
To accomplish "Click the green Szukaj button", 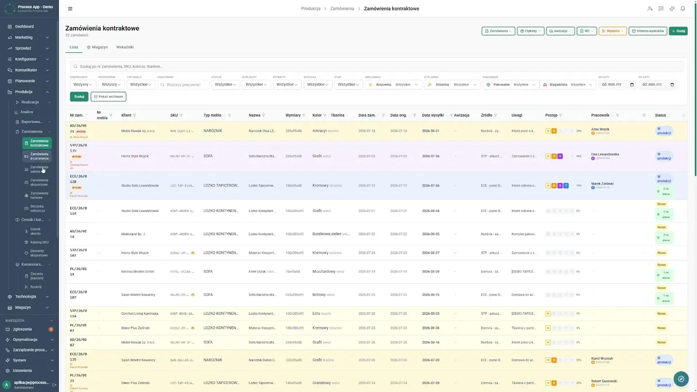I will pyautogui.click(x=79, y=97).
